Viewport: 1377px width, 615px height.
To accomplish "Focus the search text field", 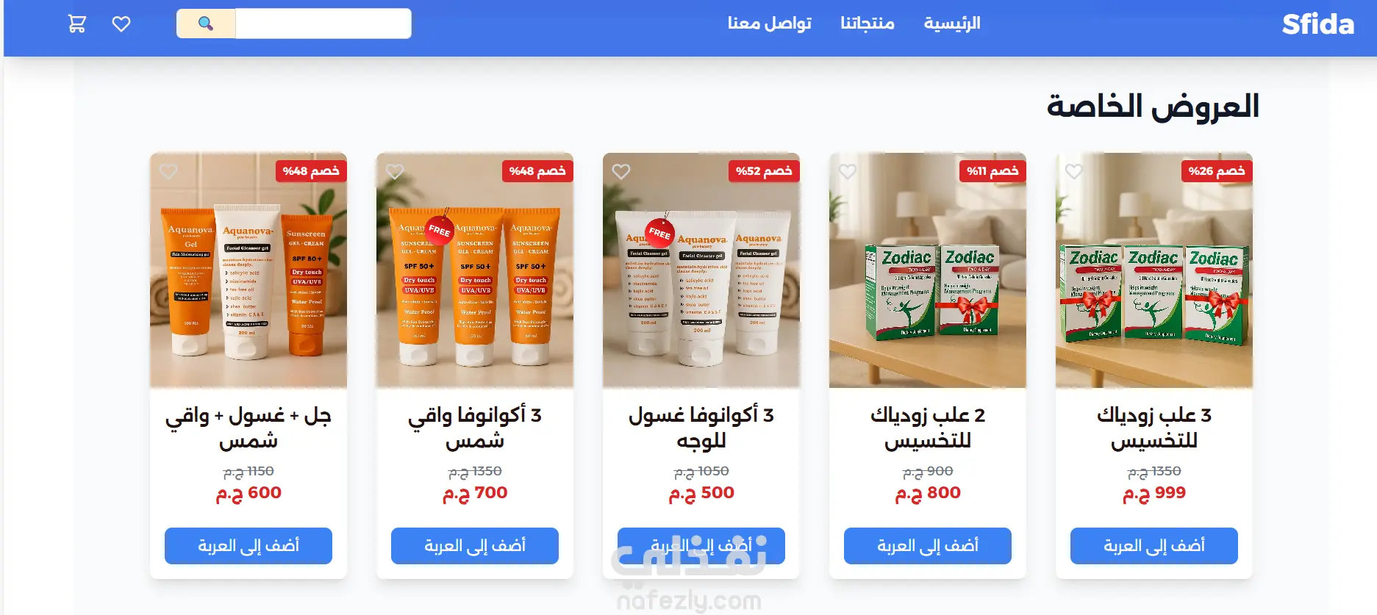I will pyautogui.click(x=323, y=24).
